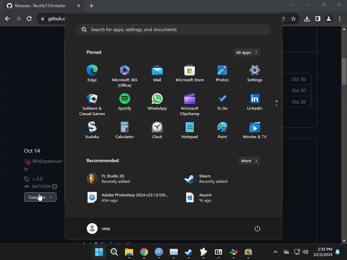Show hidden system tray icons
This screenshot has height=260, width=347.
pos(275,252)
